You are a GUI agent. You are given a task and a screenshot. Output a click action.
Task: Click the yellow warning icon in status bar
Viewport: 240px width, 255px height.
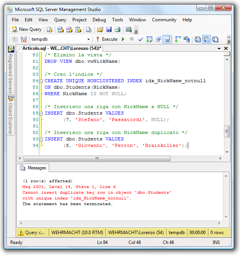pos(21,233)
